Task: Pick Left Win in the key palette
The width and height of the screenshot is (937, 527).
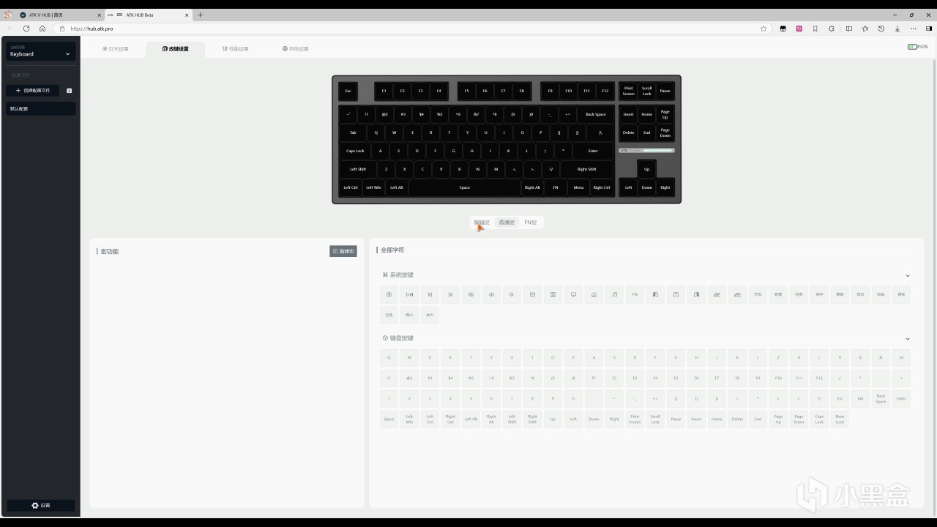Action: tap(409, 419)
